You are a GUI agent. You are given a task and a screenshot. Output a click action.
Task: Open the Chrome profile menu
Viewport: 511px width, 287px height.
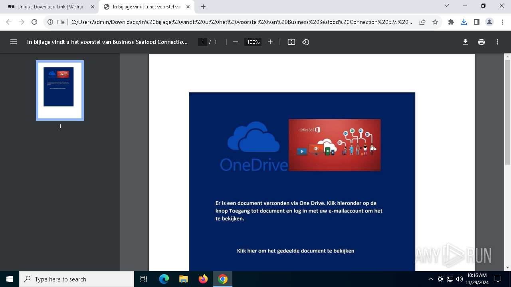pos(489,22)
